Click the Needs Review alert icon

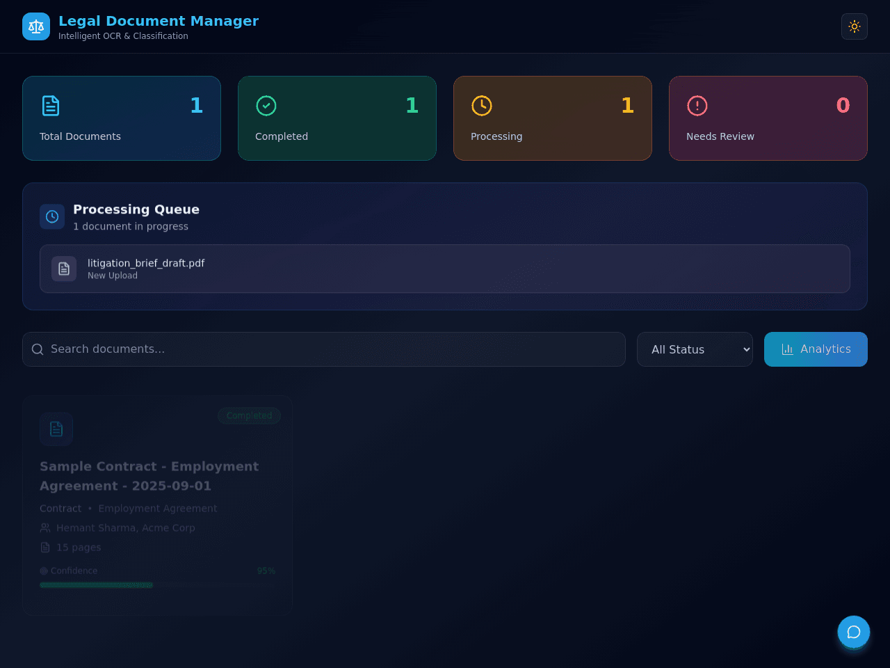coord(697,106)
